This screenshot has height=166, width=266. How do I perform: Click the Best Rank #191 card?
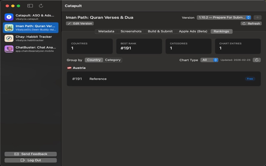click(139, 46)
